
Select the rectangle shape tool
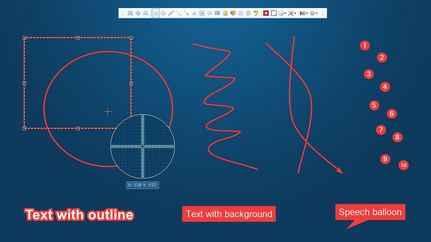(156, 13)
